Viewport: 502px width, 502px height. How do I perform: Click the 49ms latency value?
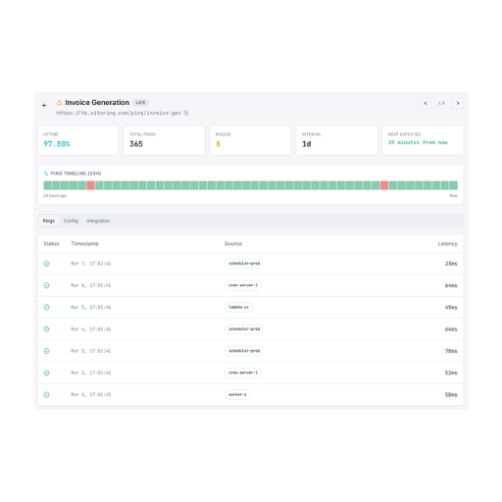point(451,307)
